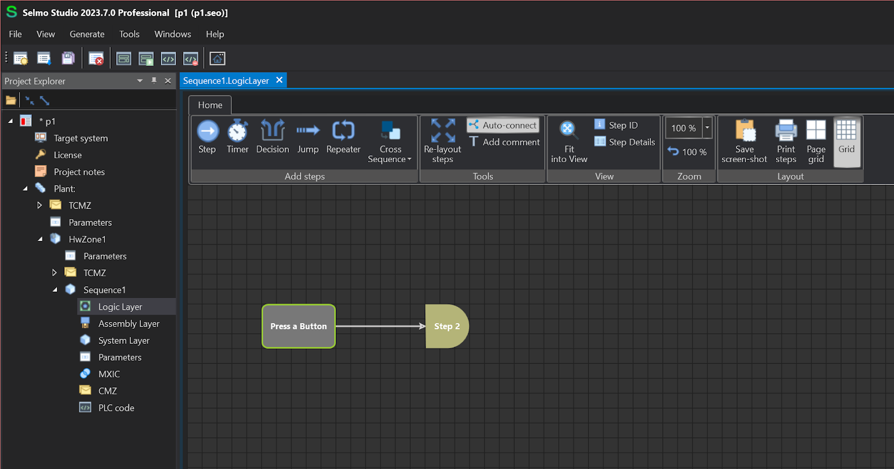Pin the Project Explorer panel
894x469 pixels.
(154, 80)
